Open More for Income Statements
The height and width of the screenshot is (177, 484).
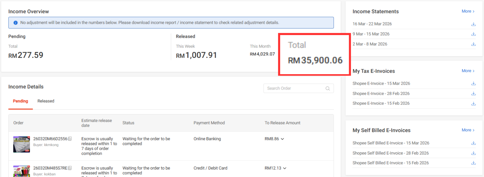point(468,11)
